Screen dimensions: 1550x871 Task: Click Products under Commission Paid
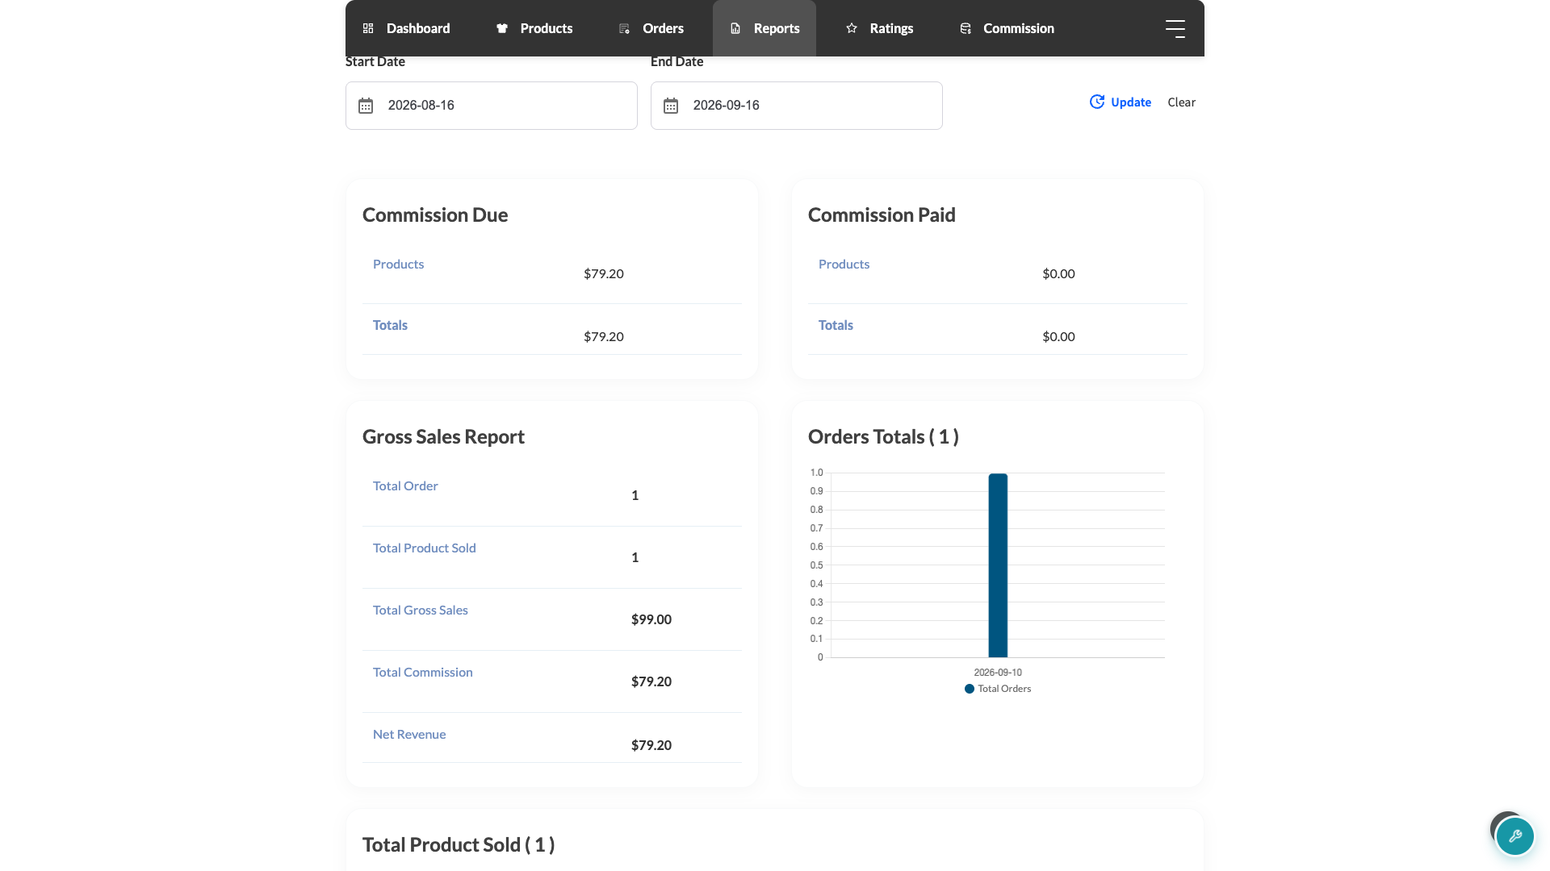844,264
